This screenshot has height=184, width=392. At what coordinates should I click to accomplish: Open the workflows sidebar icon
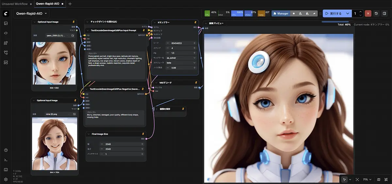tap(6, 52)
